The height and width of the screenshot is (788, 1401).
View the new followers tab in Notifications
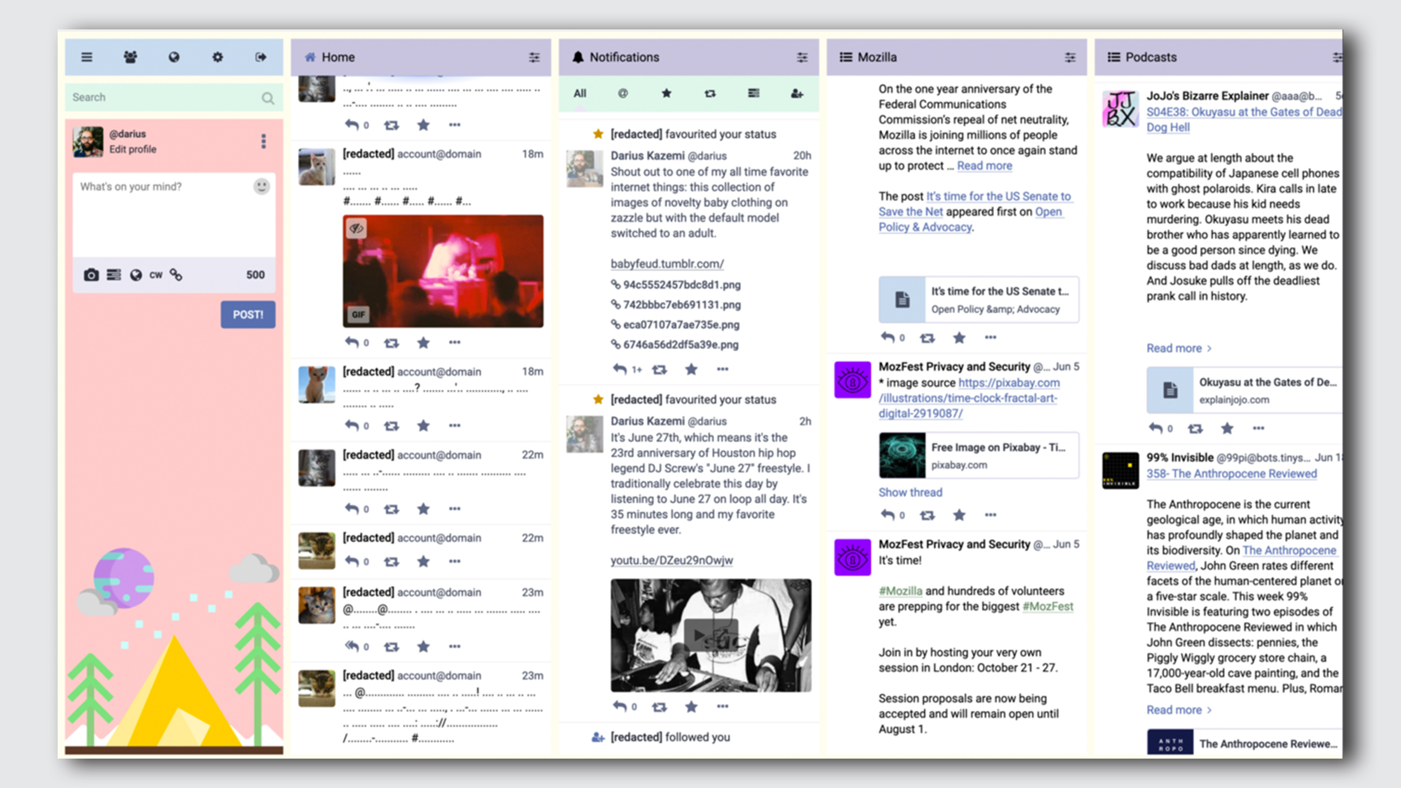(797, 93)
